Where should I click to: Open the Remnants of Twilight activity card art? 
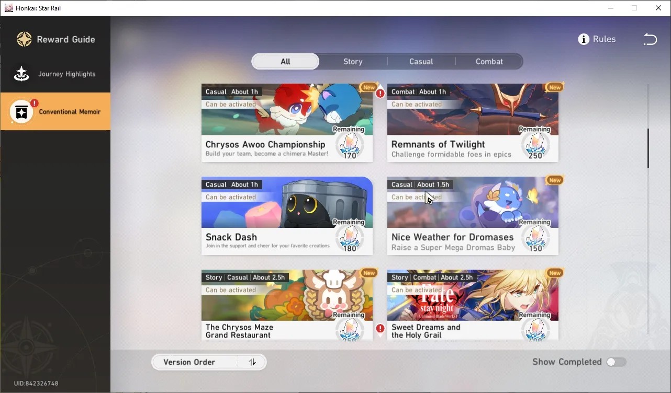click(x=473, y=109)
